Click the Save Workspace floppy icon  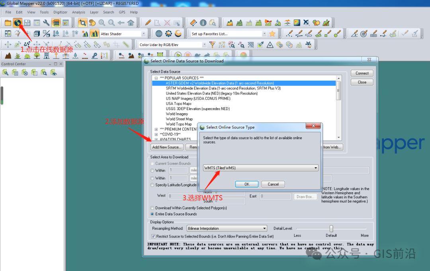coord(27,23)
